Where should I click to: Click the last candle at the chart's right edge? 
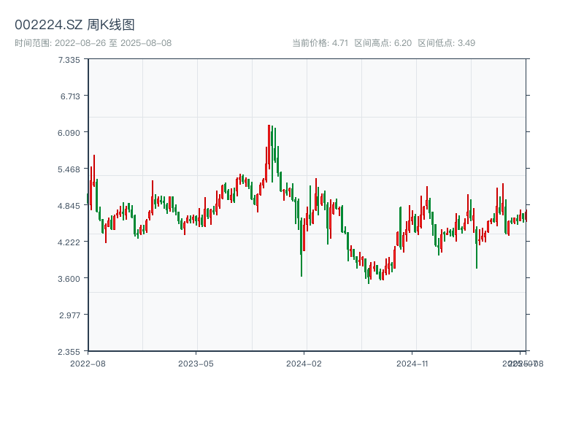point(525,216)
